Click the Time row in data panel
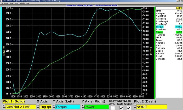This screenshot has height=110, width=183. 169,11
